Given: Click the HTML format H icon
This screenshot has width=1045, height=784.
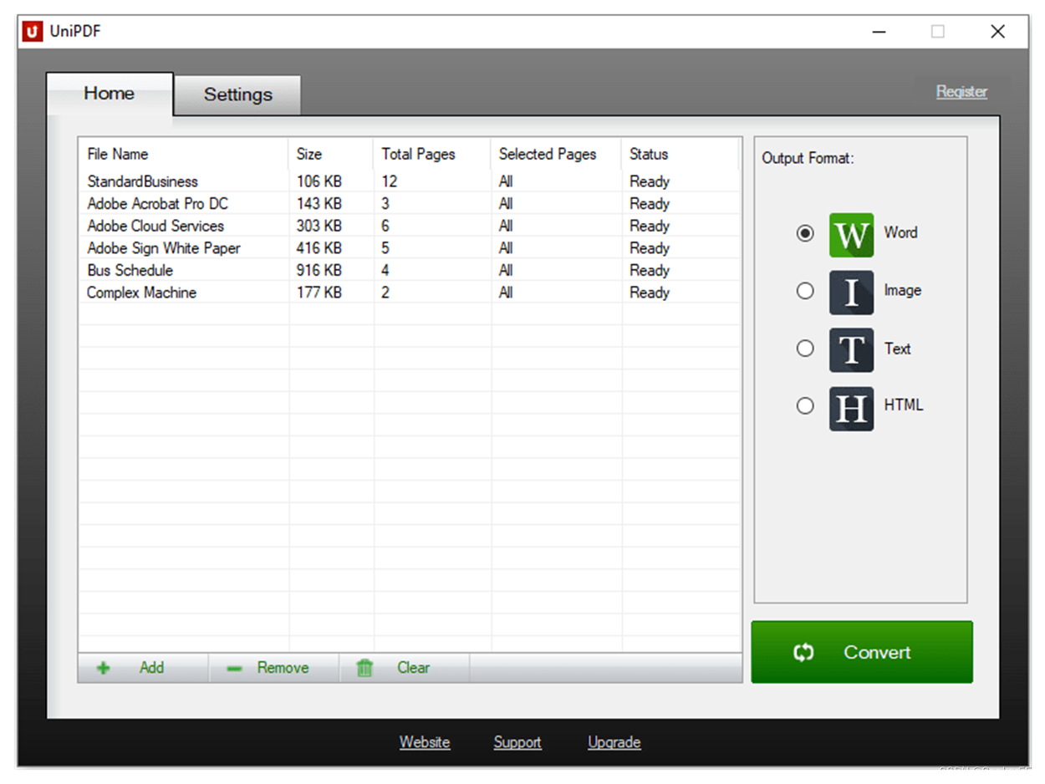Looking at the screenshot, I should [x=851, y=409].
